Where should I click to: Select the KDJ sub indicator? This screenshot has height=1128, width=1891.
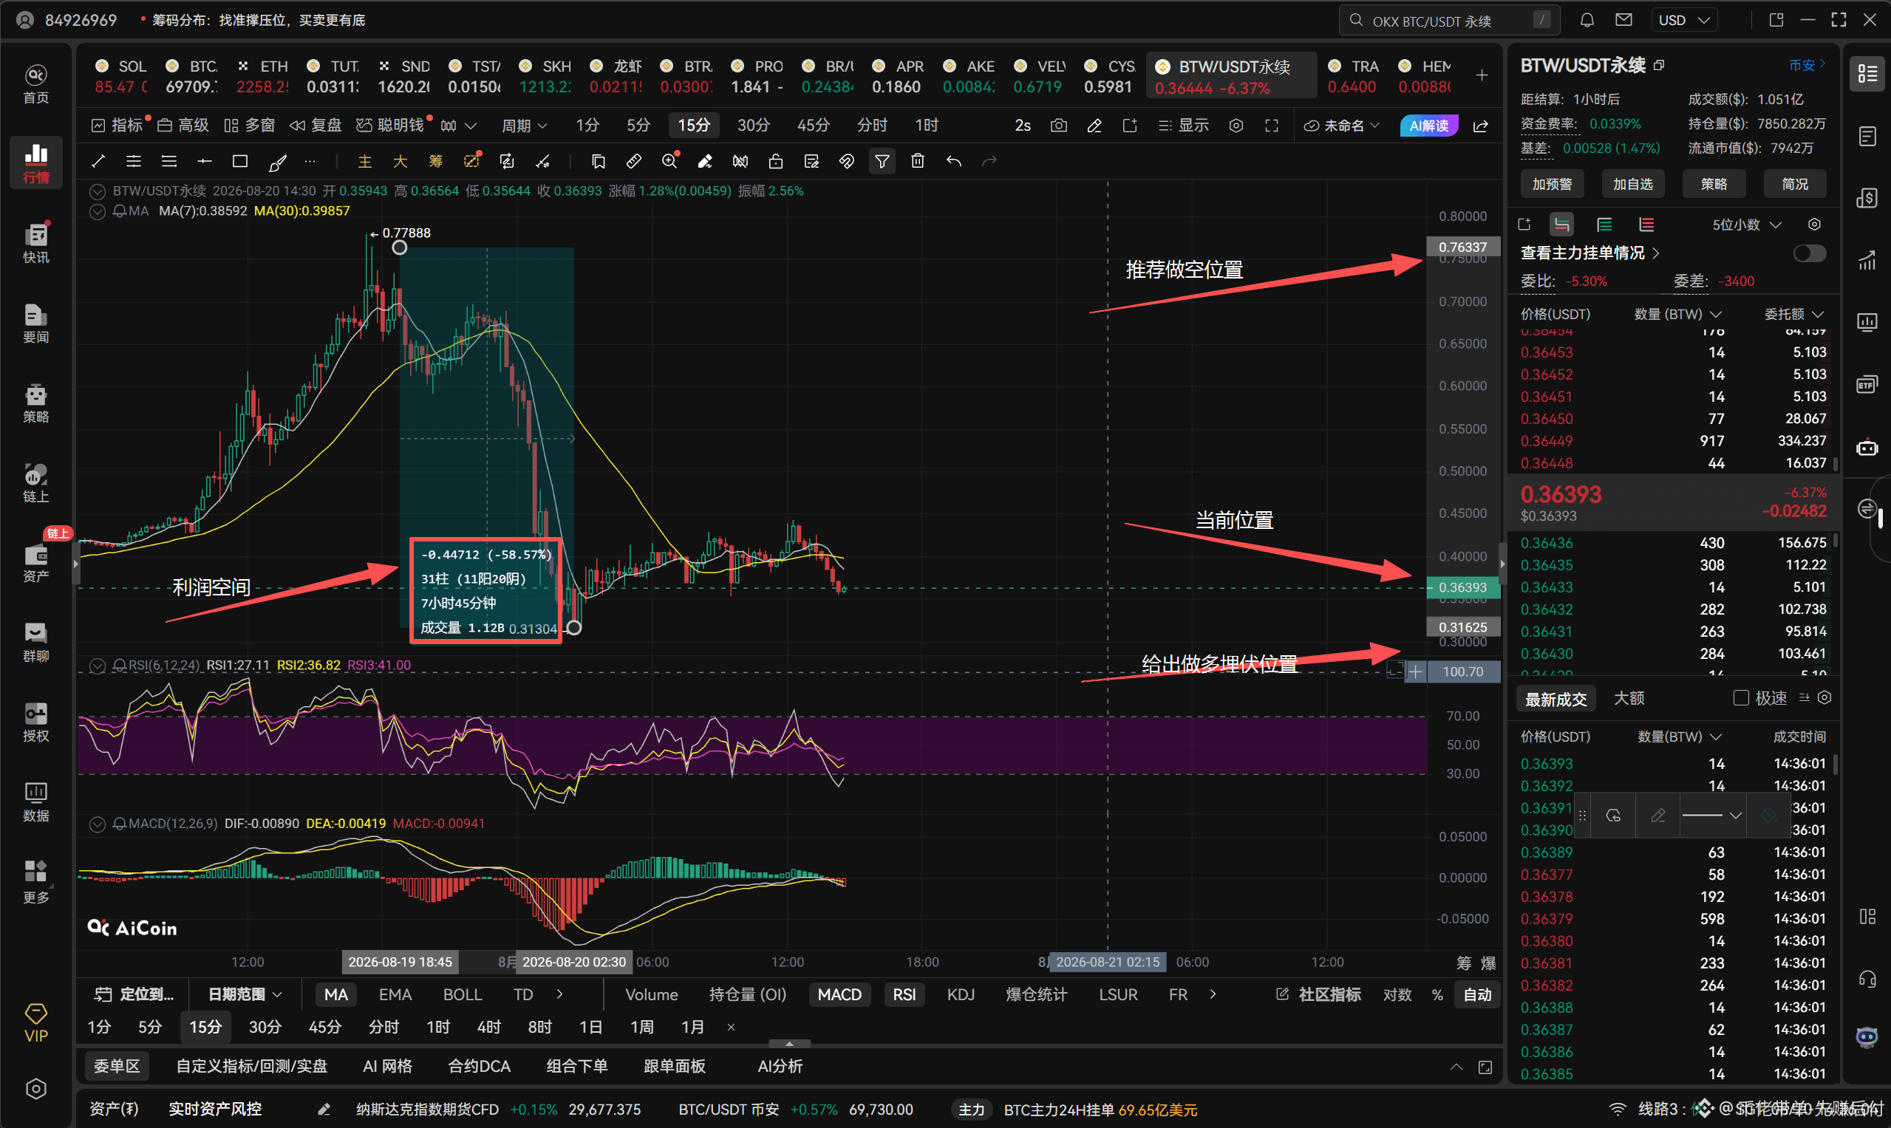click(x=961, y=995)
